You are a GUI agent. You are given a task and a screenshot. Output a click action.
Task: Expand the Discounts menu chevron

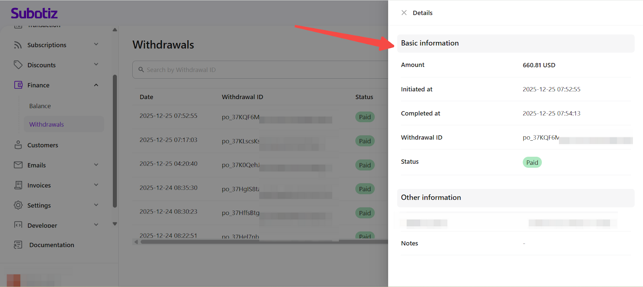click(x=96, y=65)
